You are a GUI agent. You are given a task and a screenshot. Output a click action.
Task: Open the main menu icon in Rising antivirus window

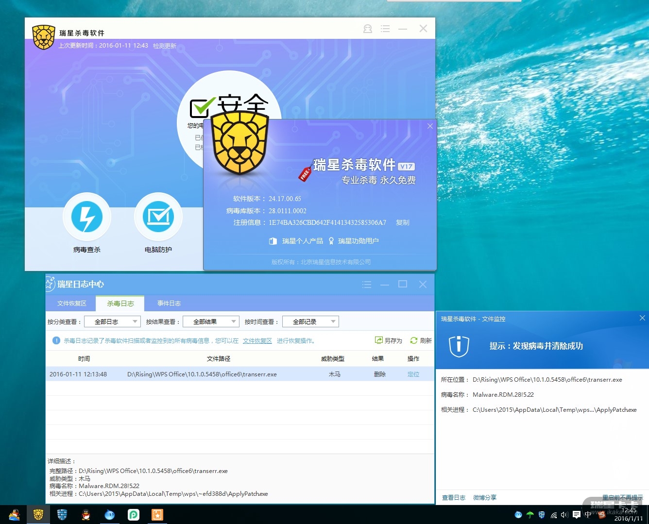(x=385, y=29)
